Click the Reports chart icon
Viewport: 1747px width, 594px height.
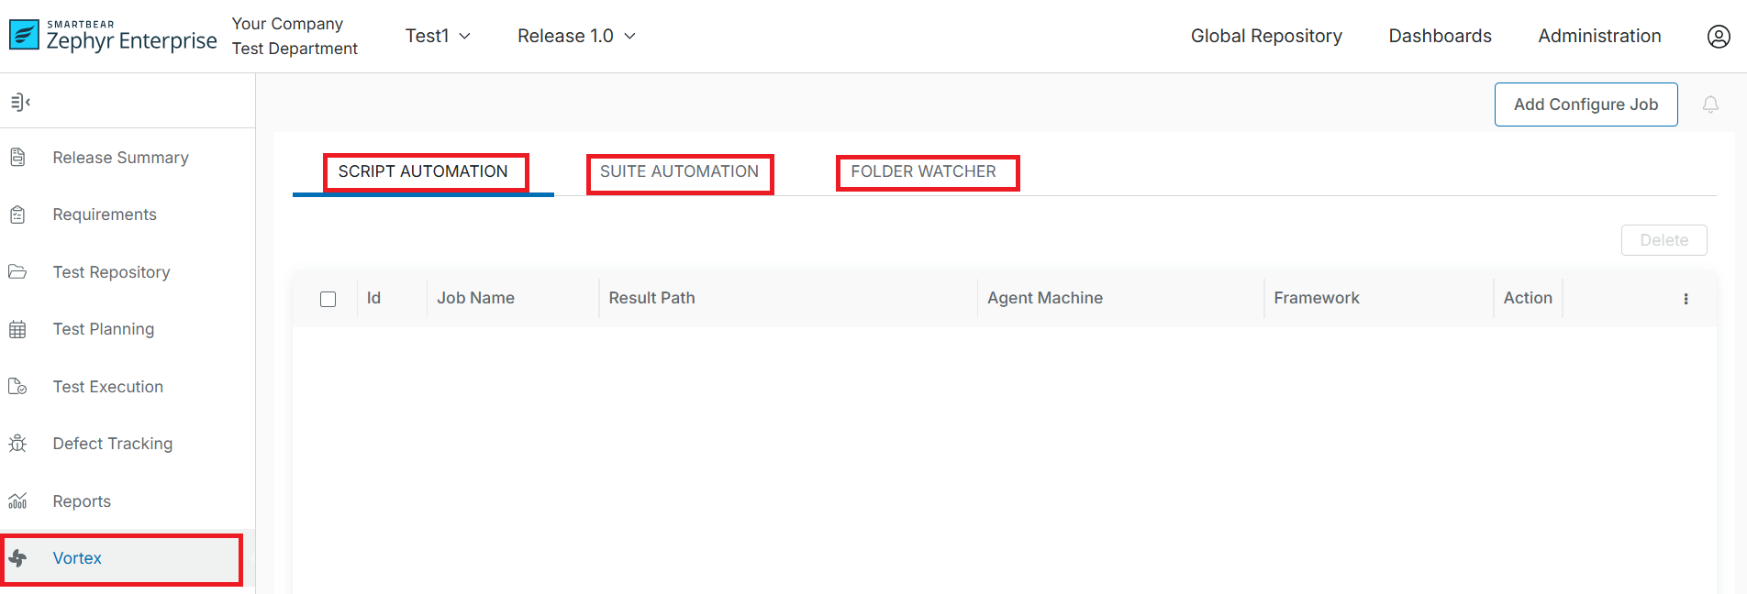pyautogui.click(x=17, y=501)
